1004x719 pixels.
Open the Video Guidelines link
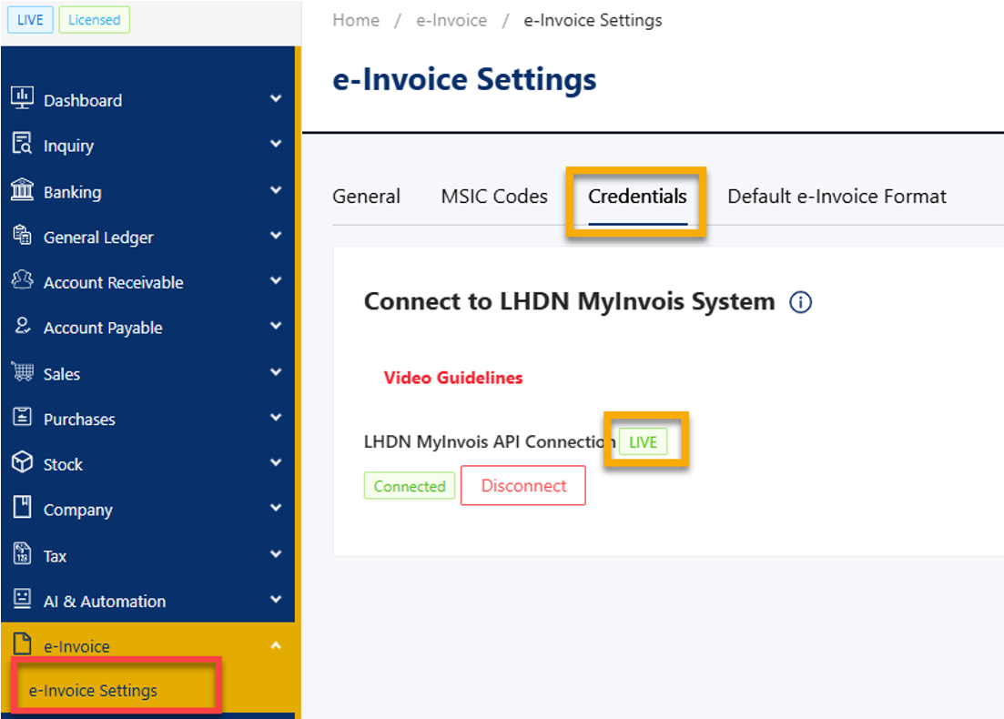(453, 378)
